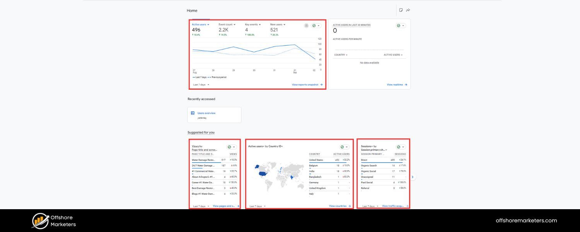
Task: Click the check icon on Views by Page card
Action: click(x=229, y=147)
